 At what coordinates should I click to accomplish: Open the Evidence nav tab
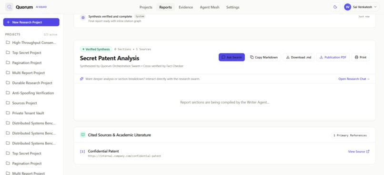pyautogui.click(x=186, y=7)
